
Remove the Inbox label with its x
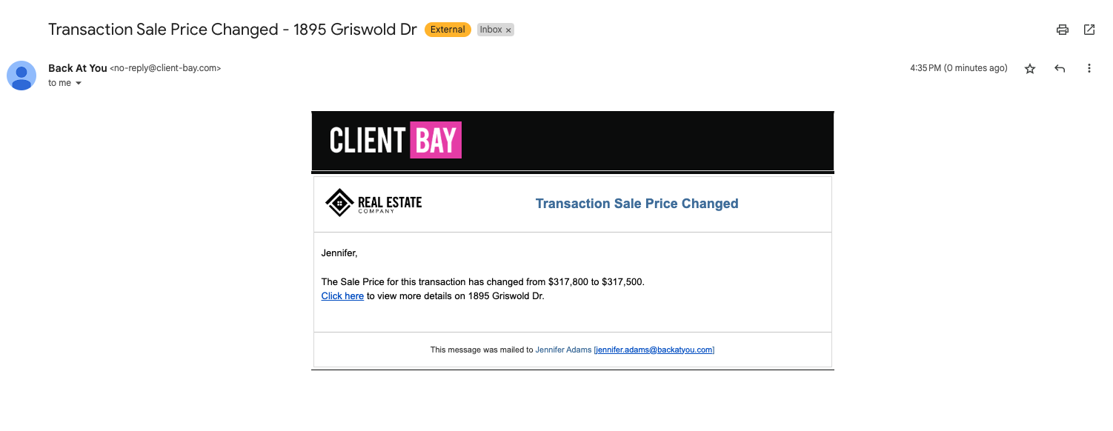point(508,30)
